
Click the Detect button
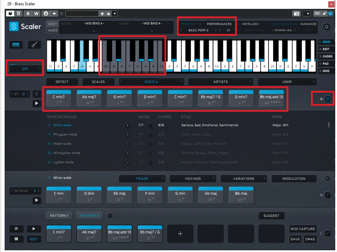pyautogui.click(x=62, y=82)
